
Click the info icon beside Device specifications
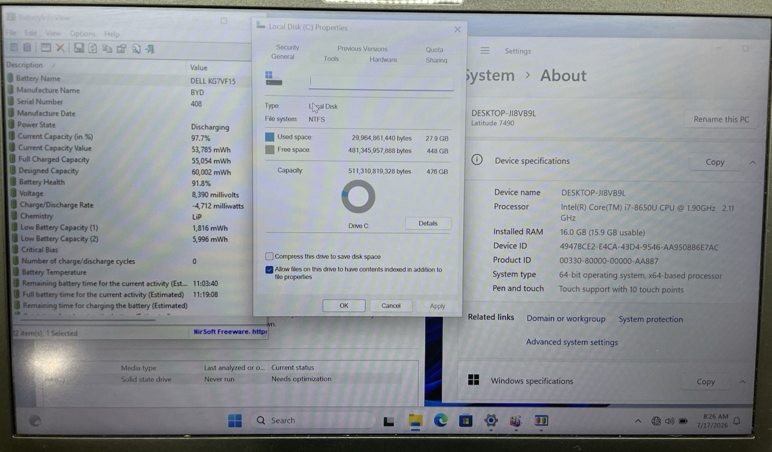[x=477, y=160]
